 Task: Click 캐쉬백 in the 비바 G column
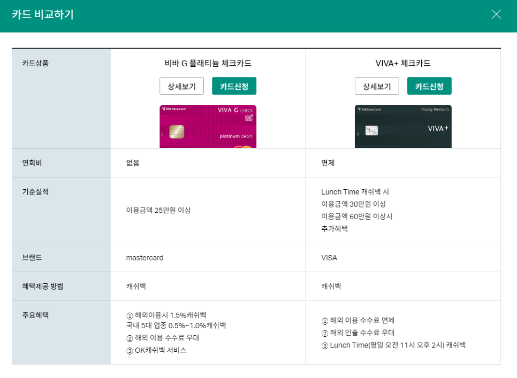[x=136, y=286]
